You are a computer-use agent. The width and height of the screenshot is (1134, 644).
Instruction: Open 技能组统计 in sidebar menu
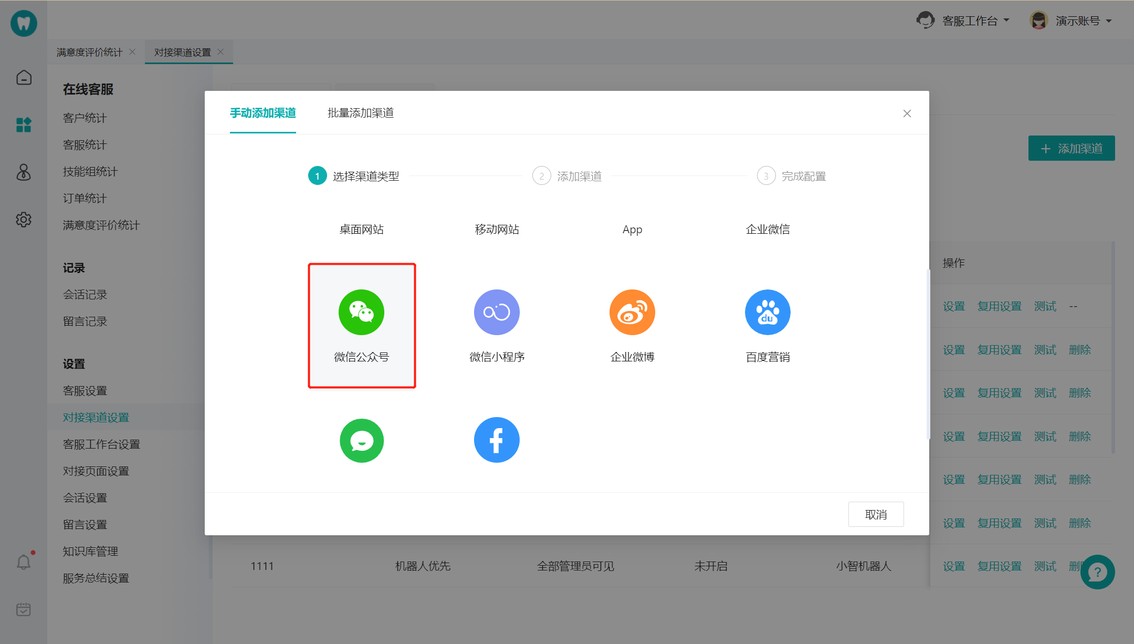(x=90, y=171)
